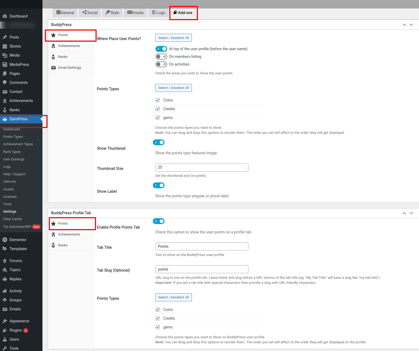Viewport: 419px width, 351px height.
Task: Click Select / Deselect All for Where Place User Points
Action: [174, 38]
